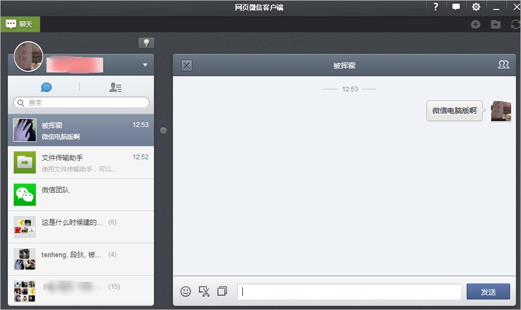Viewport: 521px width, 310px height.
Task: Open the feedback speech bubble icon in title bar
Action: pos(456,7)
